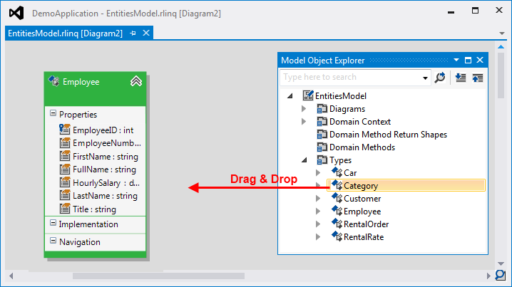
Task: Collapse the Implementation compartment
Action: (53, 223)
